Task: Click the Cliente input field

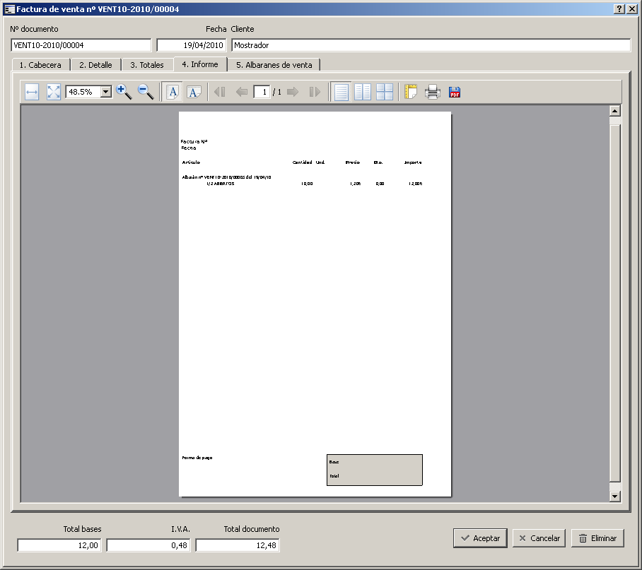Action: tap(431, 45)
